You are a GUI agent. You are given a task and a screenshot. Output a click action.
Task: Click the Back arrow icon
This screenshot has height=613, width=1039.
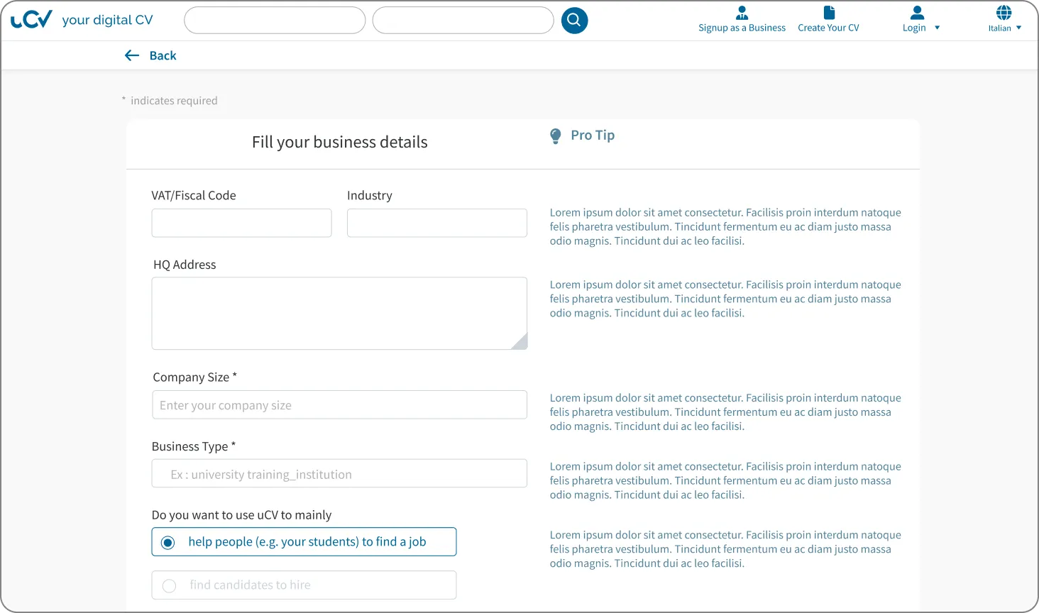coord(132,55)
